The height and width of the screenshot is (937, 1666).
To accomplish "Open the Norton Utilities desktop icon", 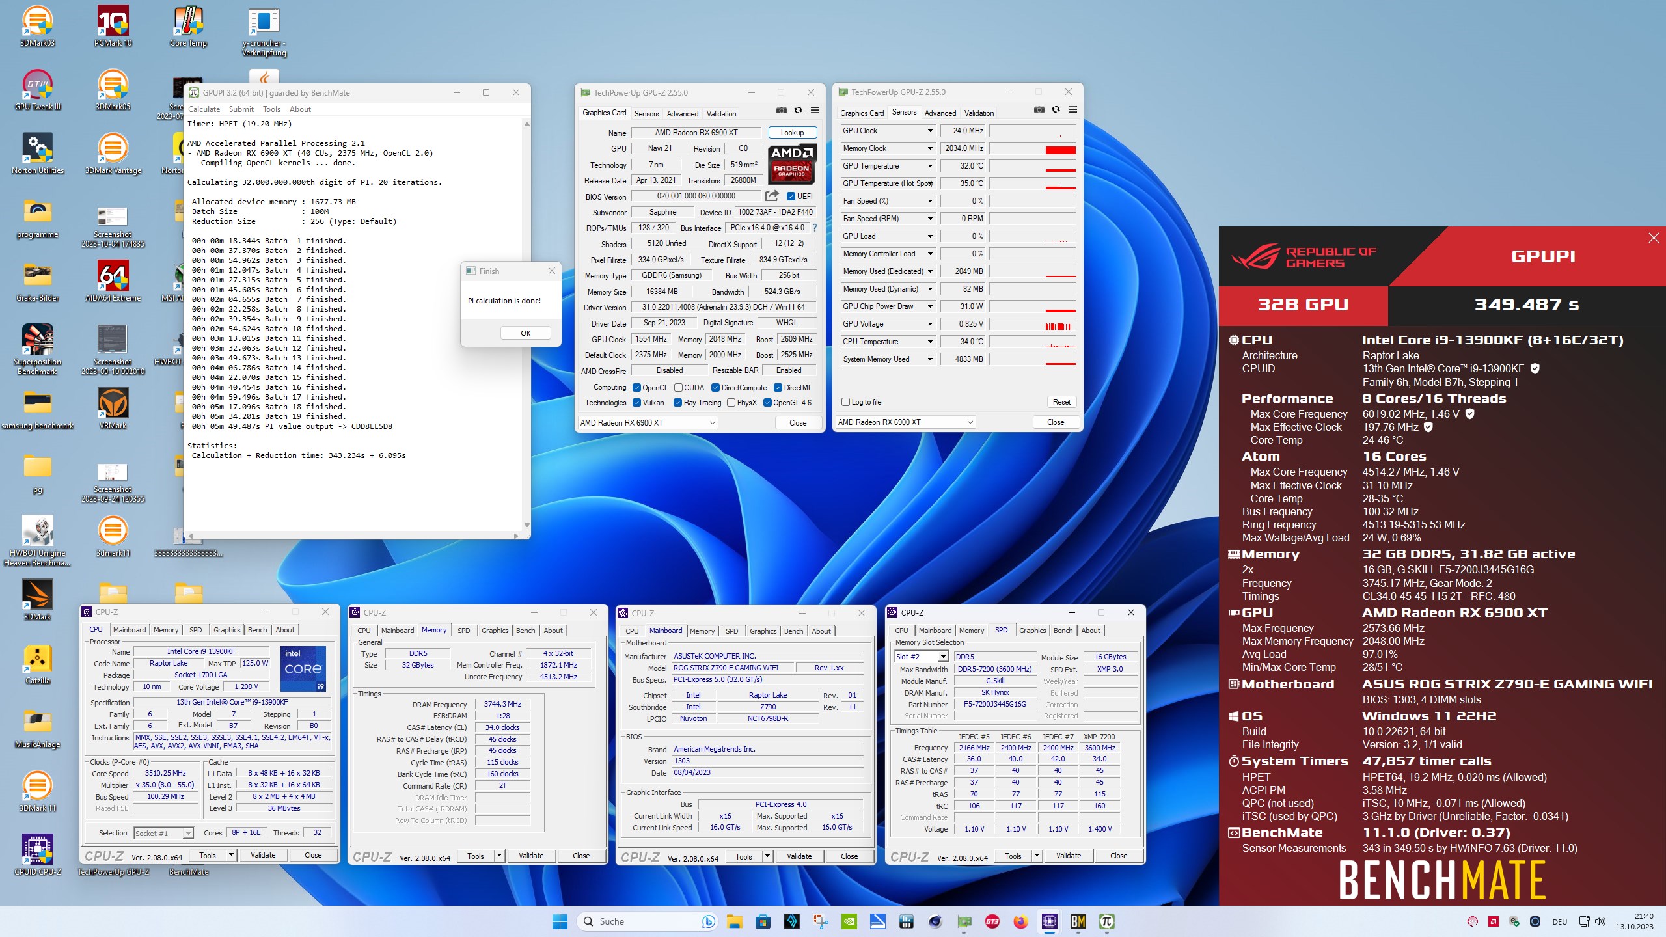I will (x=37, y=154).
